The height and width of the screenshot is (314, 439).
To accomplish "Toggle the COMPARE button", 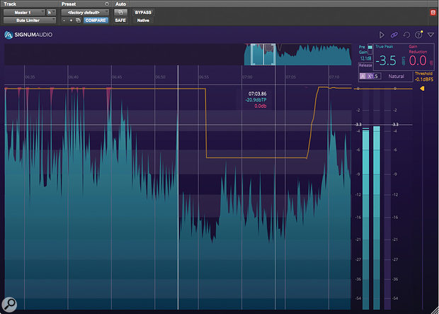I will point(96,21).
